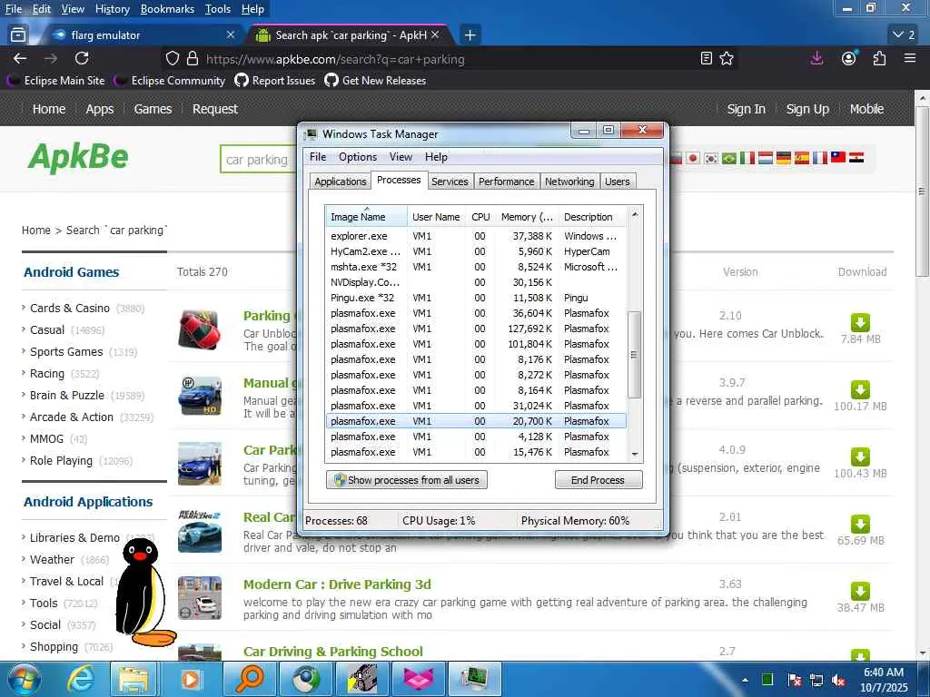The width and height of the screenshot is (930, 697).
Task: Open reader view icon in address bar
Action: click(706, 58)
